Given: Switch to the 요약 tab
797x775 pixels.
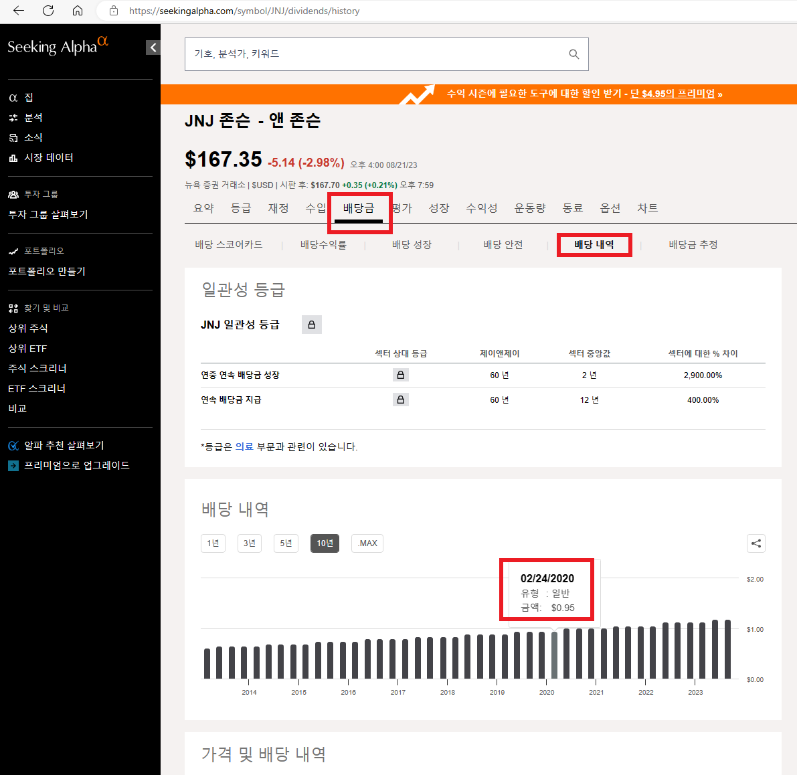Looking at the screenshot, I should 204,208.
